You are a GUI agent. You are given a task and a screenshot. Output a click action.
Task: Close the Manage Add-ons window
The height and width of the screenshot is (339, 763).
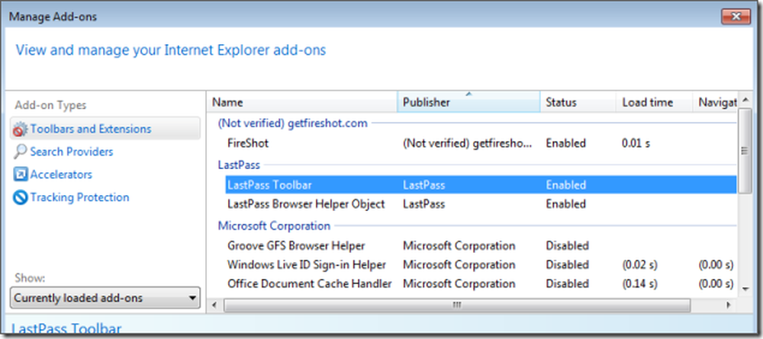click(x=736, y=17)
